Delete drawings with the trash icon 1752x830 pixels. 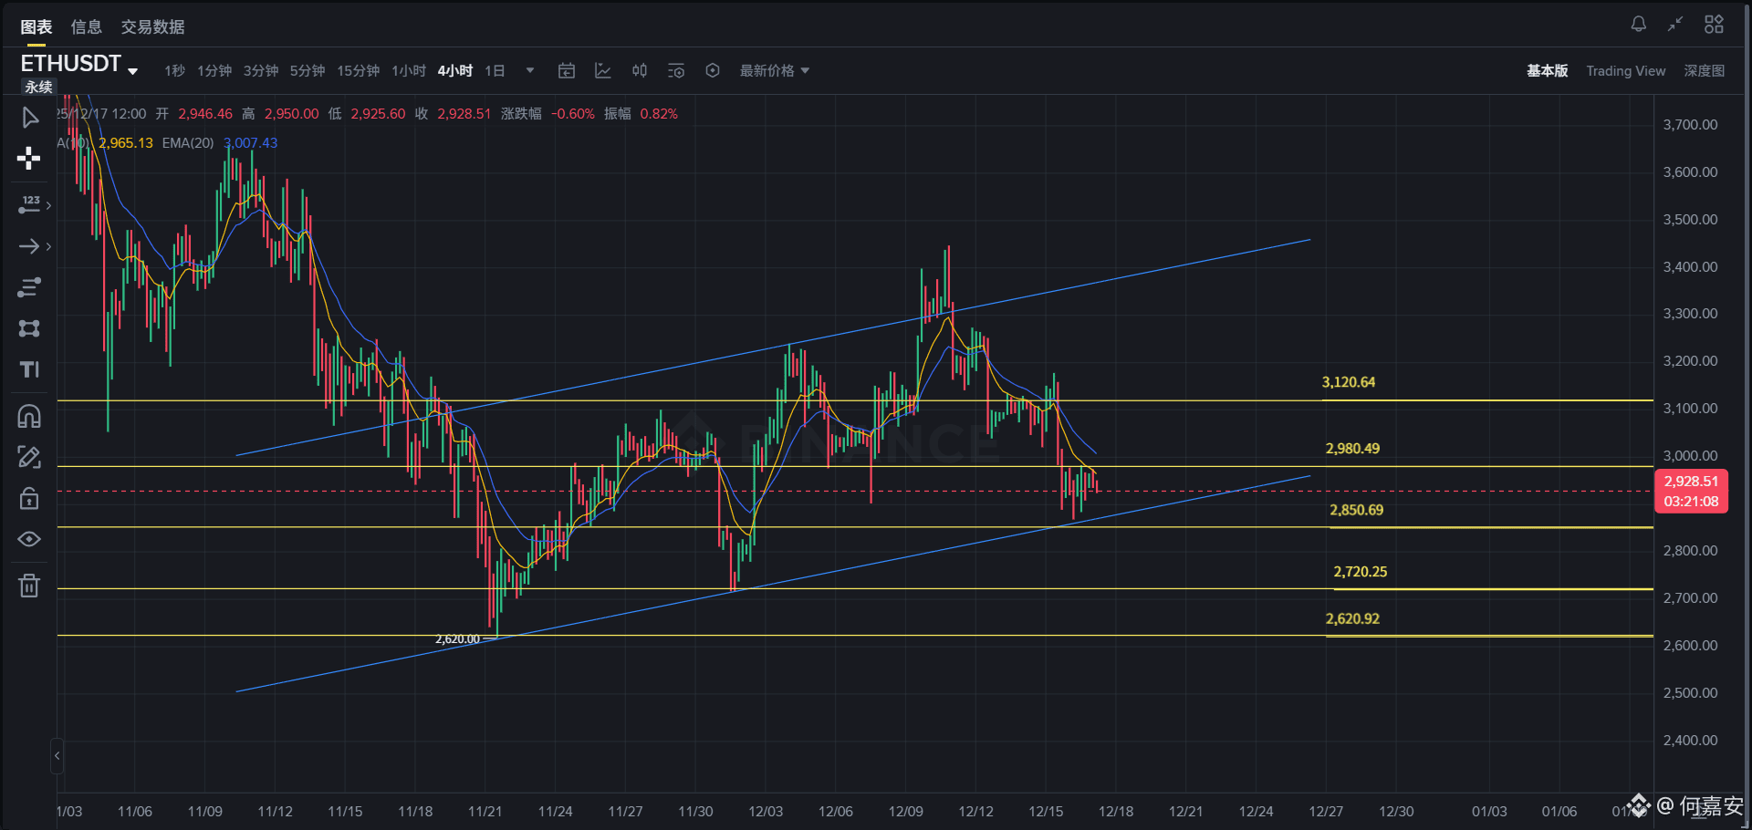29,586
